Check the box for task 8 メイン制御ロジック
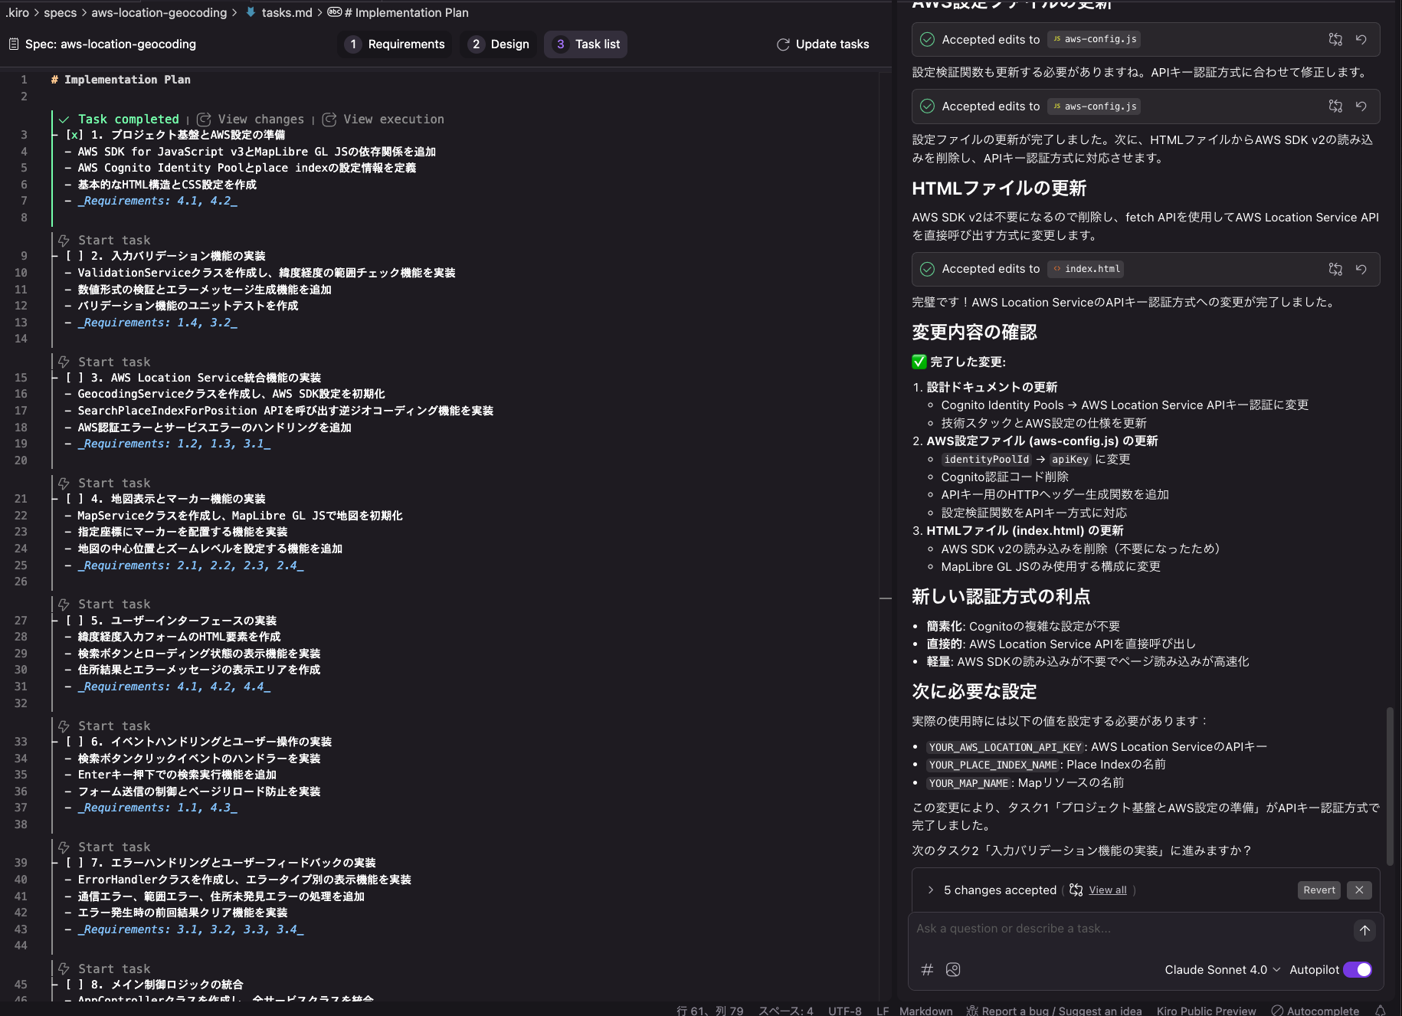This screenshot has width=1402, height=1016. 74,985
